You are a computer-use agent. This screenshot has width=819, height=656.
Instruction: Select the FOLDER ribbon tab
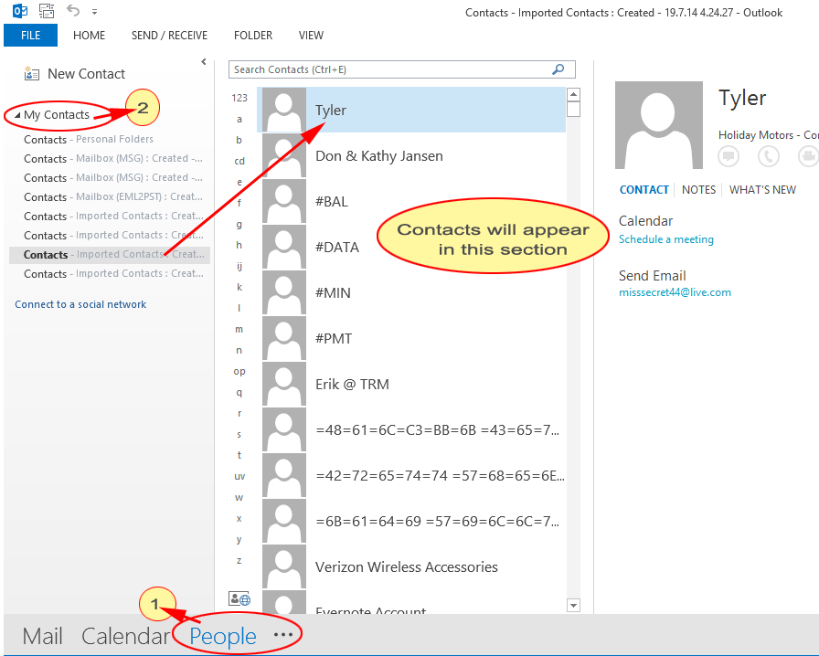[x=253, y=36]
